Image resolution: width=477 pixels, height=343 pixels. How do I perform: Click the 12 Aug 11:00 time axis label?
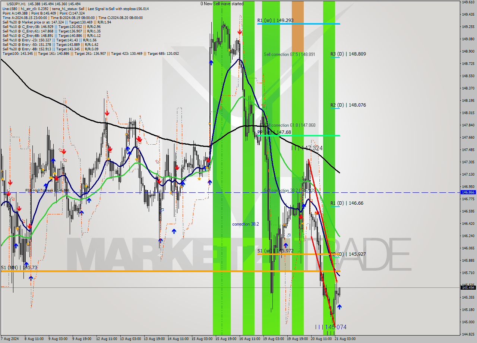click(x=106, y=339)
